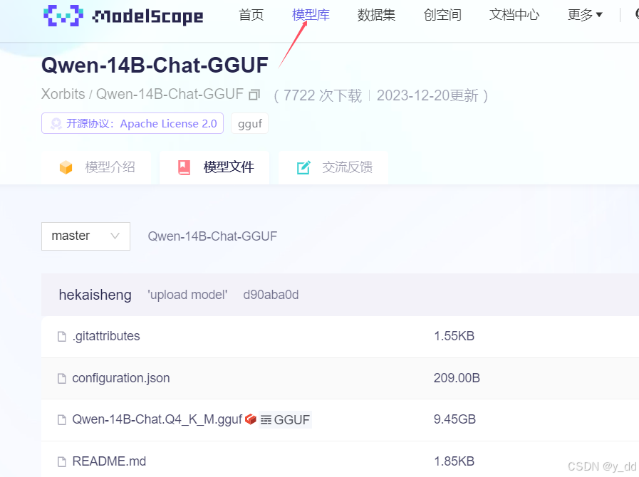Open the 创空间 nav item
The image size is (639, 477).
point(442,15)
